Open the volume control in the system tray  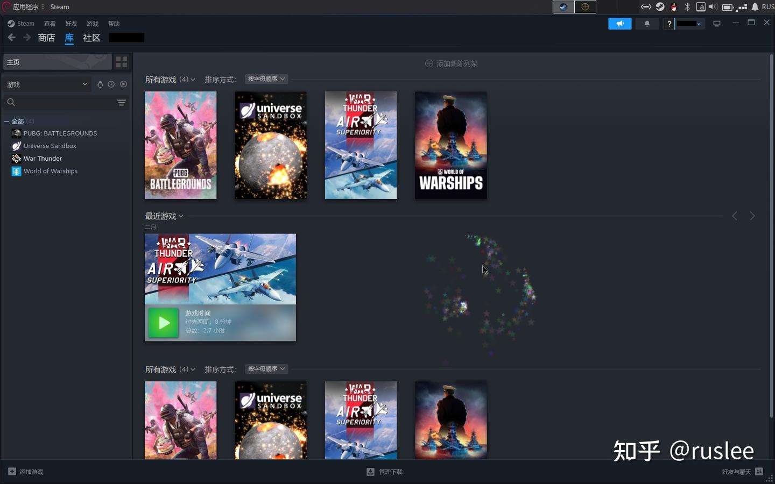pos(713,7)
